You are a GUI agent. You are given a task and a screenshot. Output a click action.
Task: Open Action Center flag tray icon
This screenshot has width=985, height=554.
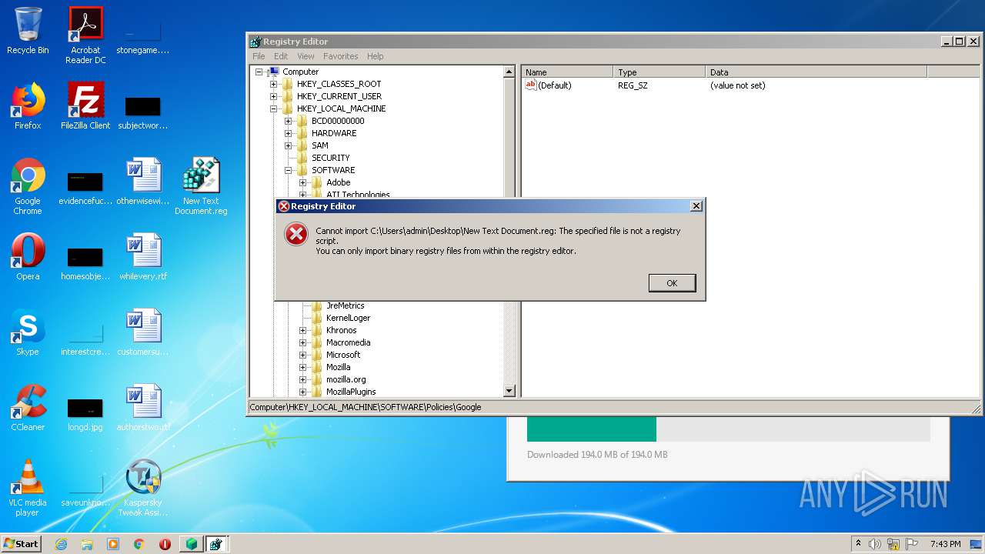(910, 544)
